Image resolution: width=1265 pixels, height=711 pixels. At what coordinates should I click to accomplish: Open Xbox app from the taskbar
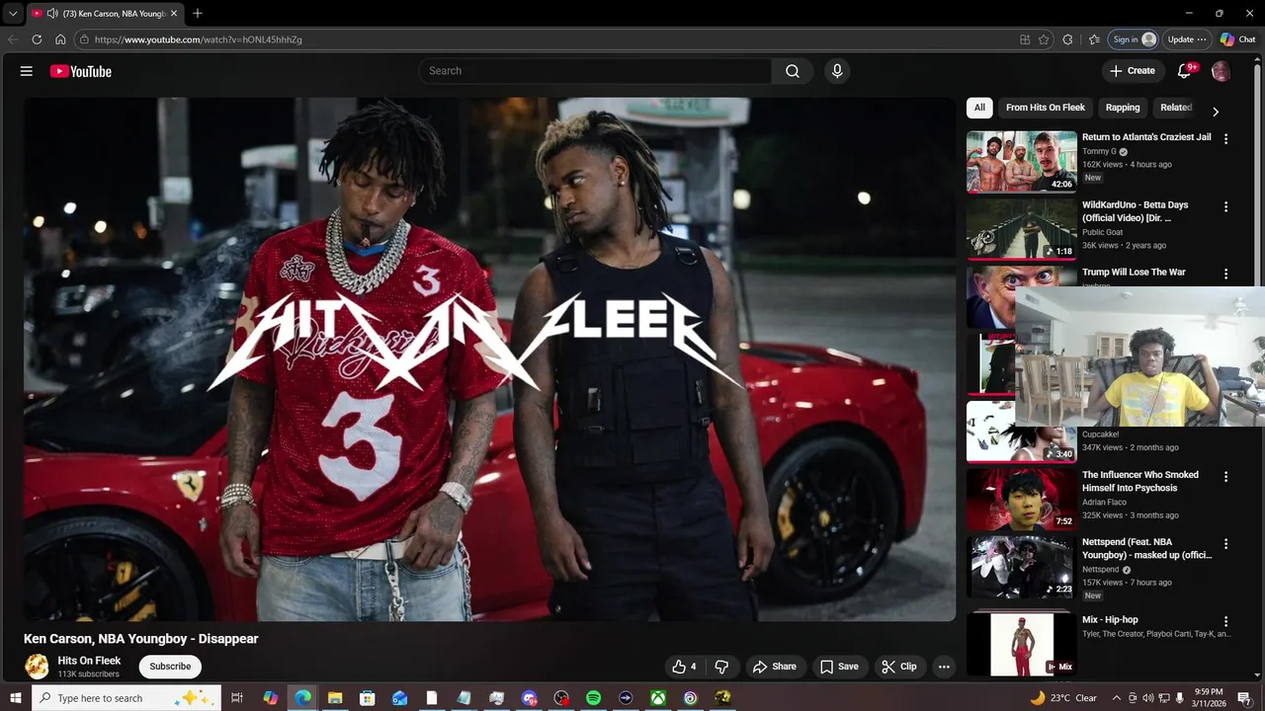click(x=657, y=698)
